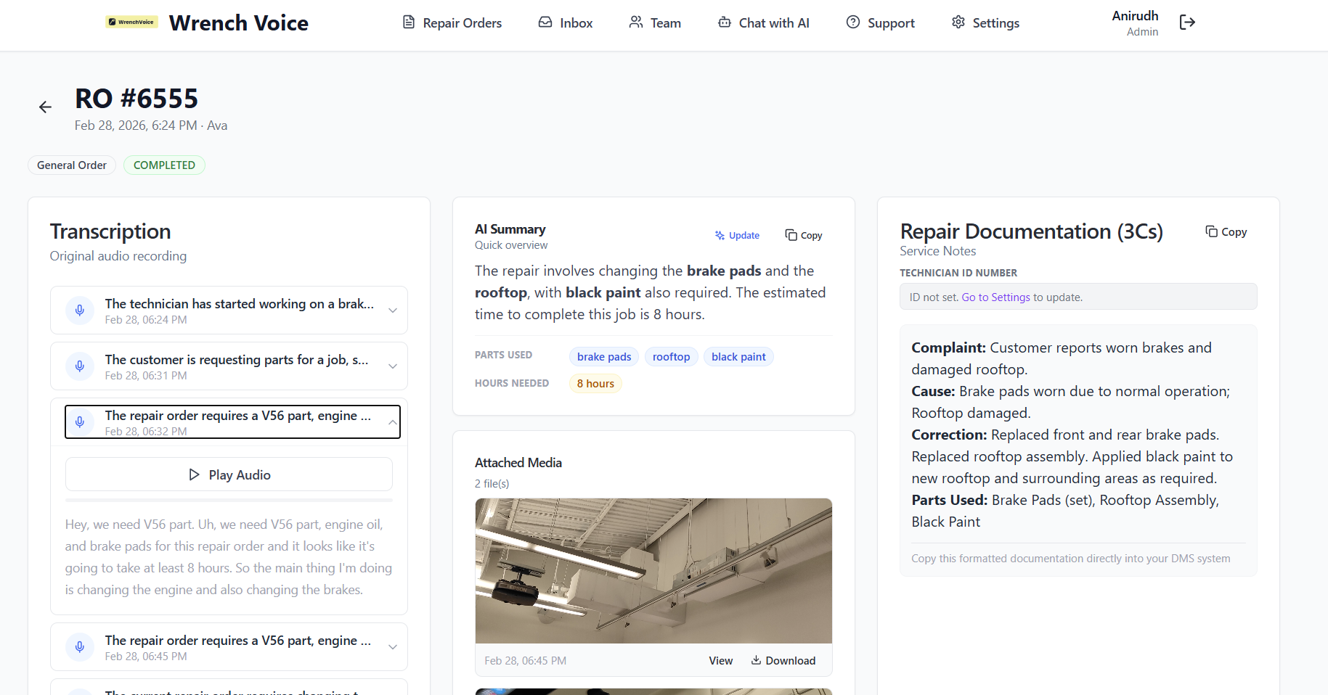Expand the 06:45 PM transcription entry
The image size is (1328, 695).
pyautogui.click(x=392, y=647)
